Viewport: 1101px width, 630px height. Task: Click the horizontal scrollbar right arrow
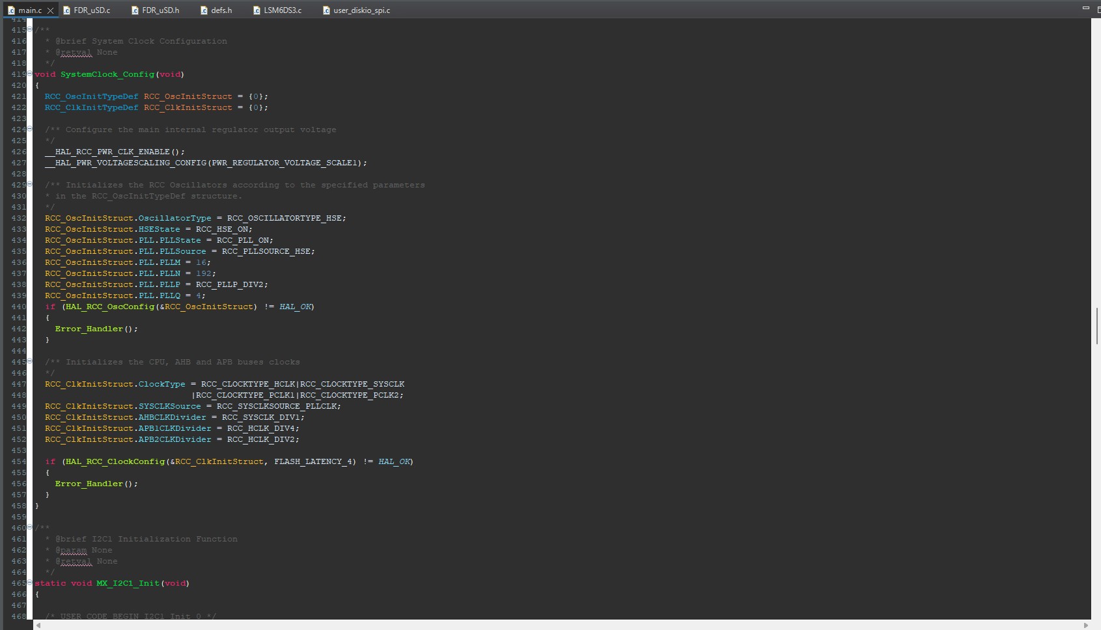pyautogui.click(x=1085, y=625)
